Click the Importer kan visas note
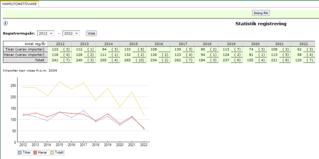The width and height of the screenshot is (319, 159). click(30, 71)
